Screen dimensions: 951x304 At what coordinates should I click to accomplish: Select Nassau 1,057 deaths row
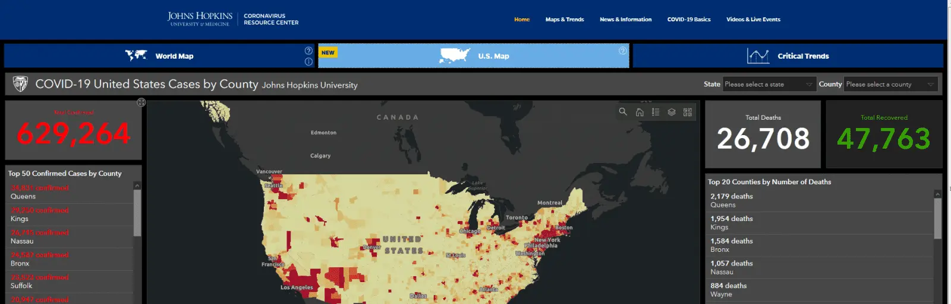pyautogui.click(x=820, y=267)
